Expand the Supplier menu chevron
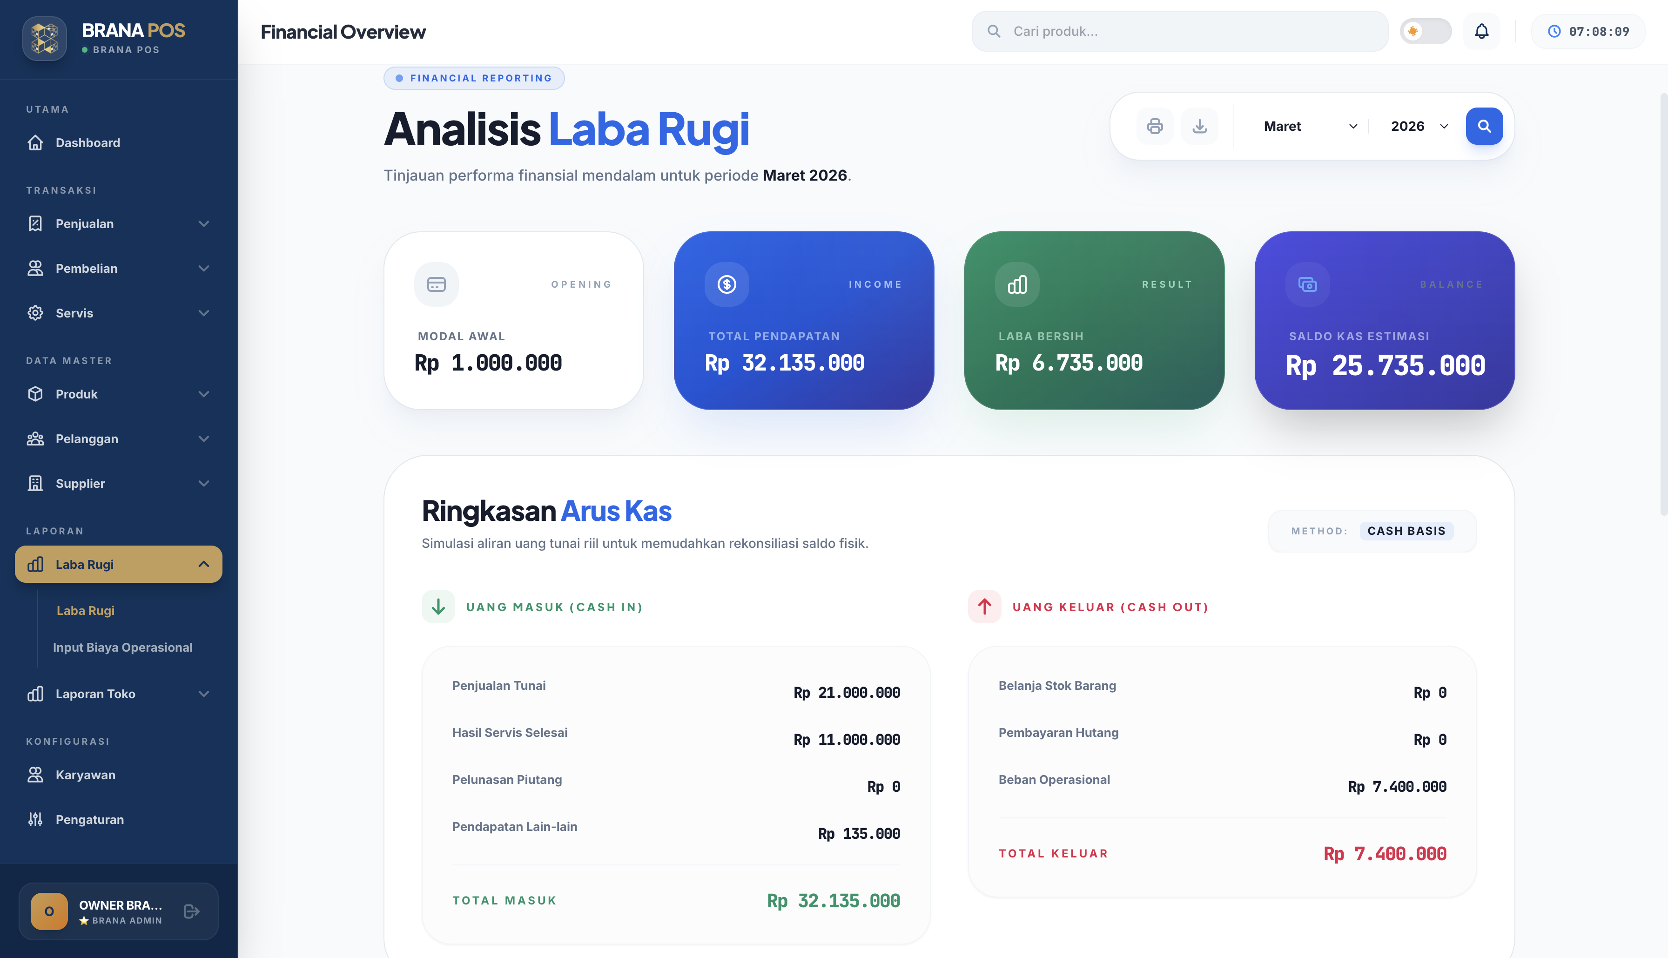 click(x=204, y=484)
